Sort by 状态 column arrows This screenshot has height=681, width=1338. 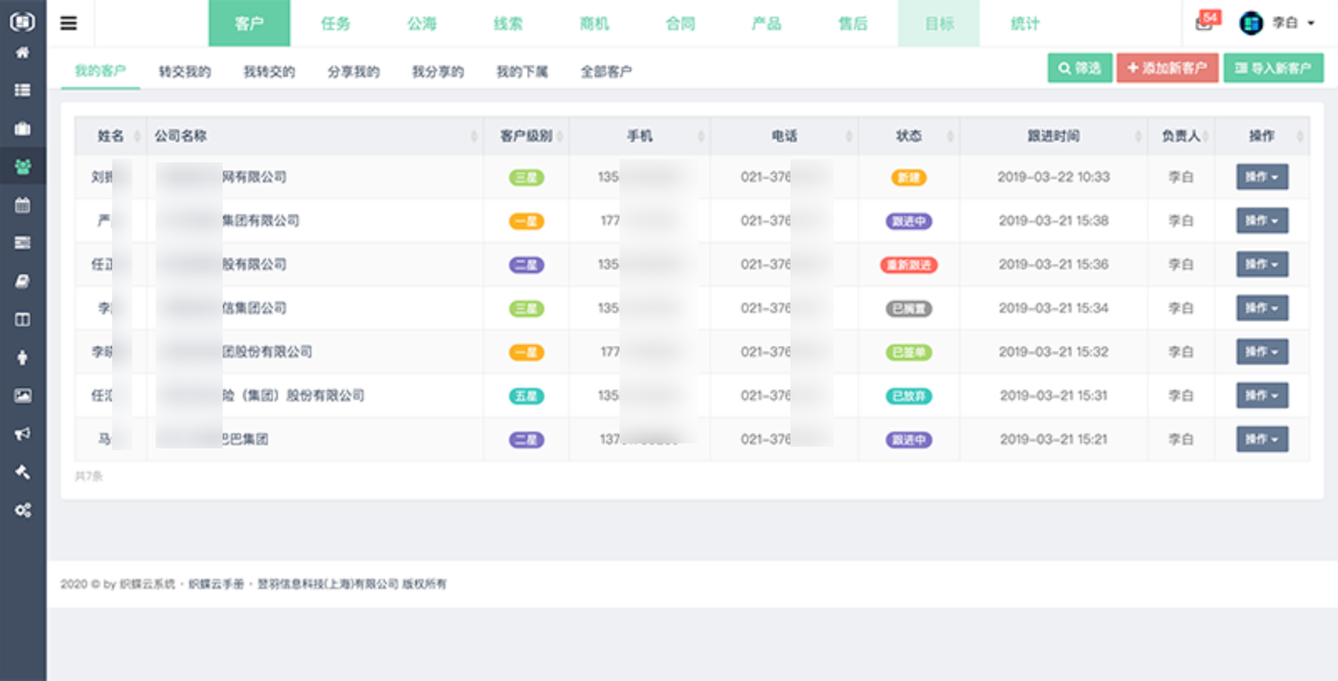pos(950,136)
